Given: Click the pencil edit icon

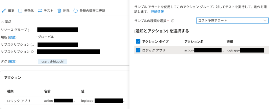Looking at the screenshot, I should (x=4, y=11).
